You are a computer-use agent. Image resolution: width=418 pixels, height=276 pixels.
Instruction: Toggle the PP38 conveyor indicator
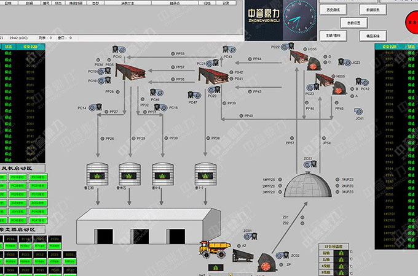coord(207,138)
